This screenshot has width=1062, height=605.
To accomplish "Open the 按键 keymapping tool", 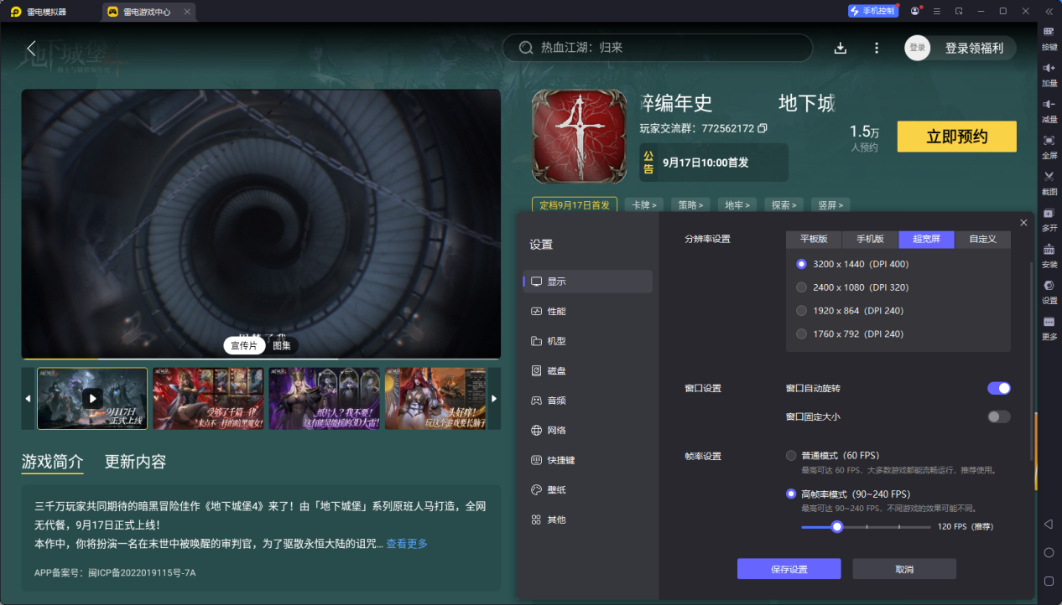I will pos(1049,37).
